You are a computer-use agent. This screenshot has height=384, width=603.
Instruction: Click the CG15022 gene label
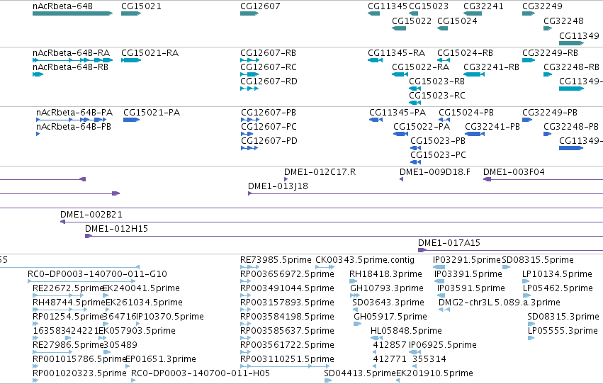coord(412,21)
